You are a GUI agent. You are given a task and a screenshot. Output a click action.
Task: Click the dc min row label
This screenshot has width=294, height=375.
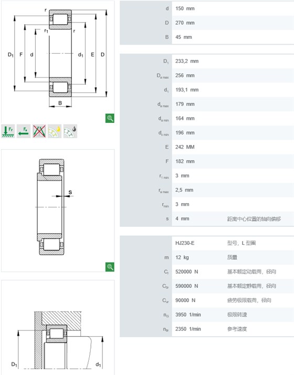point(163,133)
